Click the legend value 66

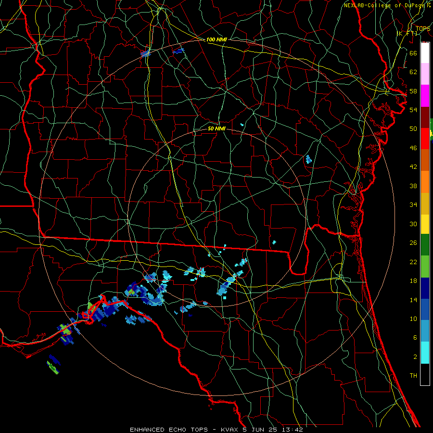coord(413,53)
